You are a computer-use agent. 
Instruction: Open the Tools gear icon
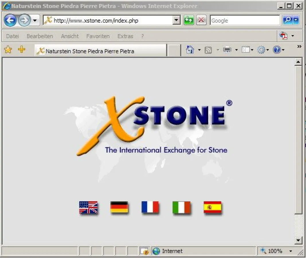point(261,50)
